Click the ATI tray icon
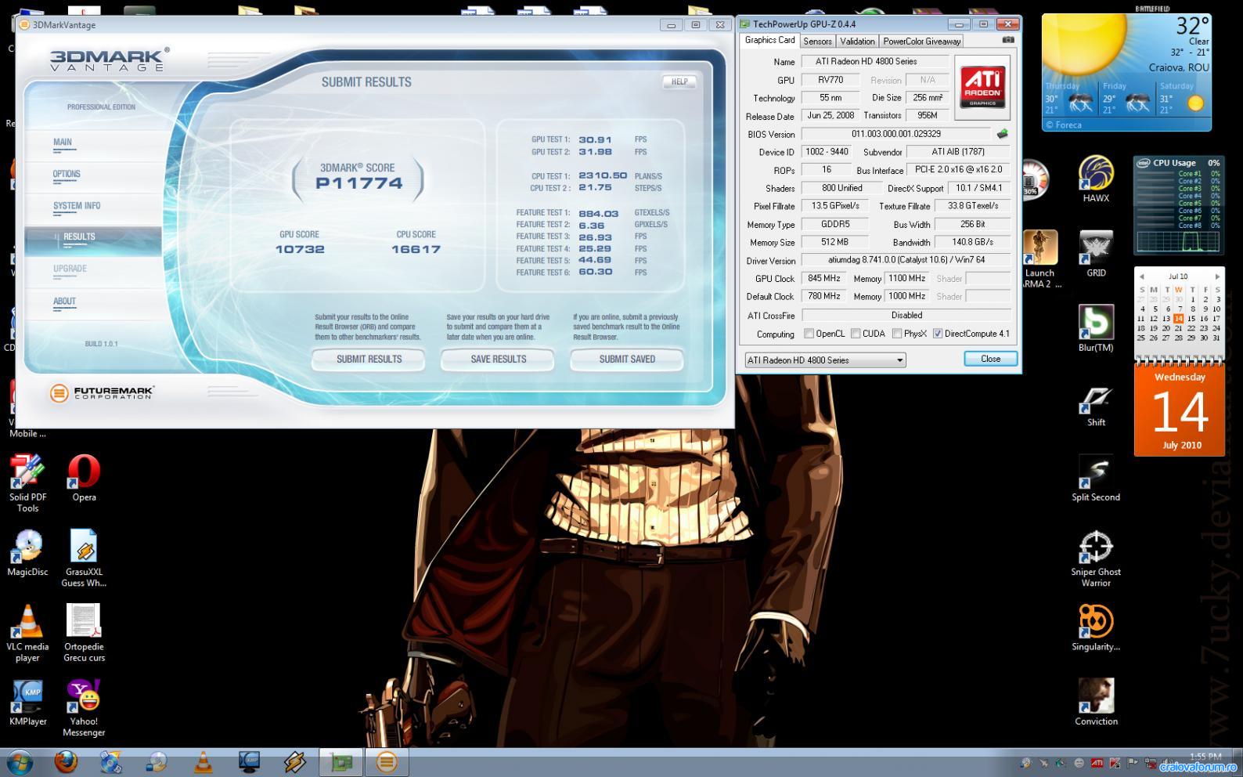The image size is (1243, 777). [x=1097, y=763]
